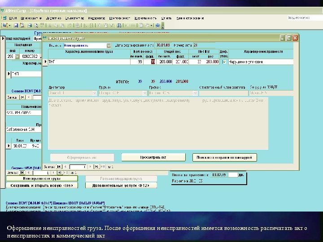Go to previous record in dialog navigator
This screenshot has height=242, width=323.
tap(65, 167)
